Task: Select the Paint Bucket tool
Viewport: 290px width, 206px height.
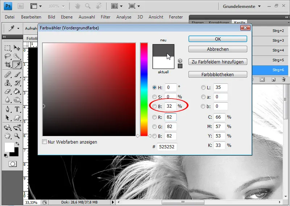Action: [17, 91]
